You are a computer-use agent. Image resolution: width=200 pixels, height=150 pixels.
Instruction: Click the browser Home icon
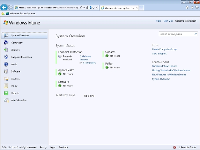click(x=187, y=8)
